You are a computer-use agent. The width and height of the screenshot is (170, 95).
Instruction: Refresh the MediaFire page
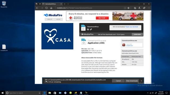pos(46,8)
